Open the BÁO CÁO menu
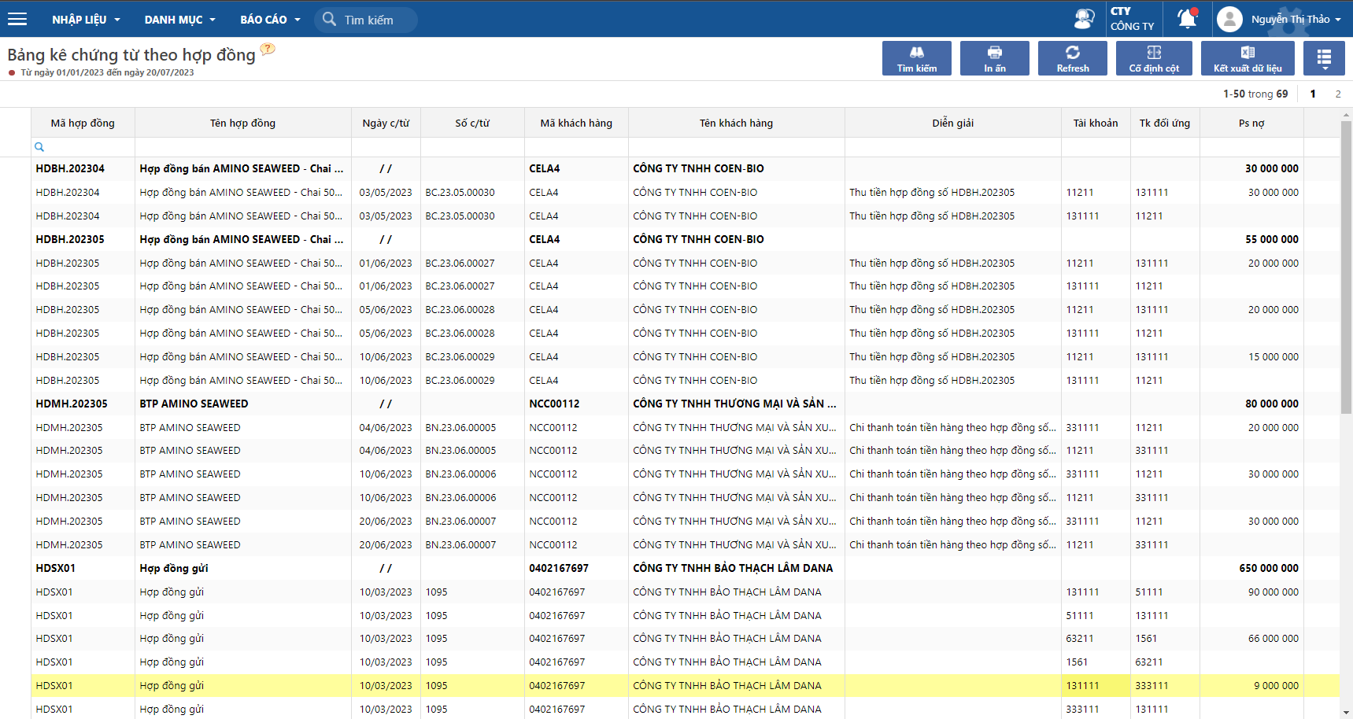Screen dimensions: 1353x719 (x=270, y=20)
